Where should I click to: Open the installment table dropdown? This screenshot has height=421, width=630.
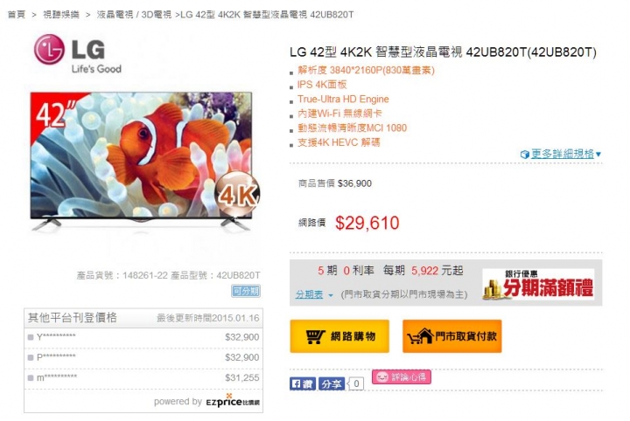314,294
